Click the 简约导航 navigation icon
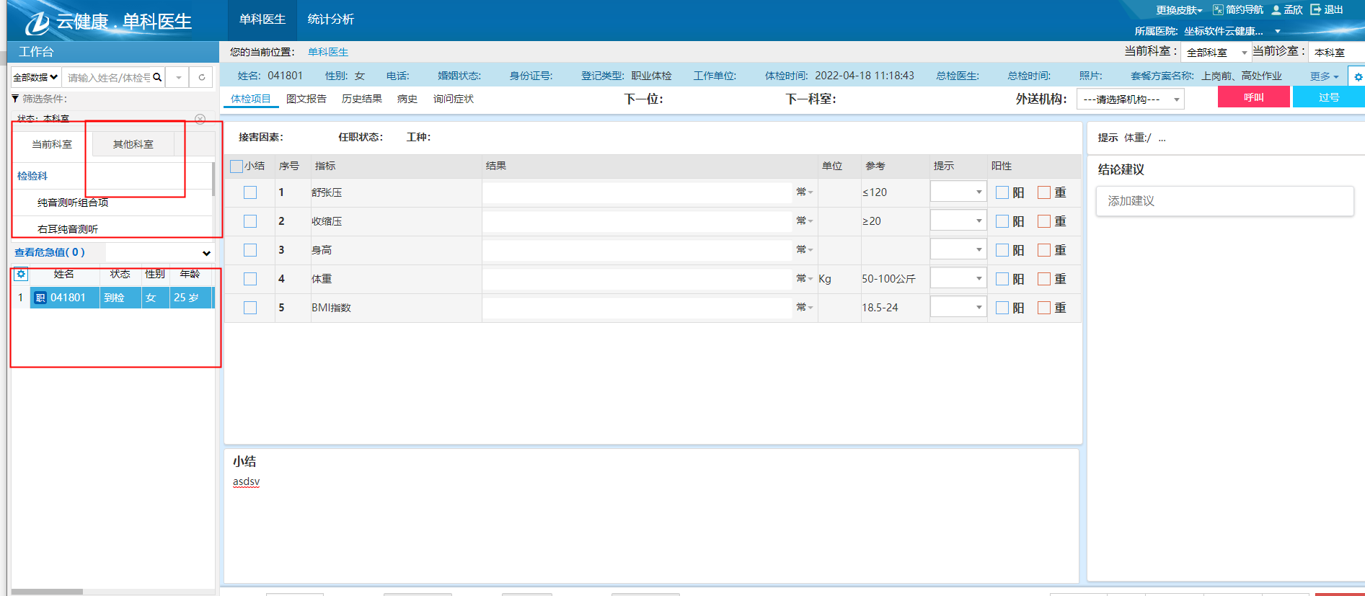Screen dimensions: 1365x596 click(1218, 10)
